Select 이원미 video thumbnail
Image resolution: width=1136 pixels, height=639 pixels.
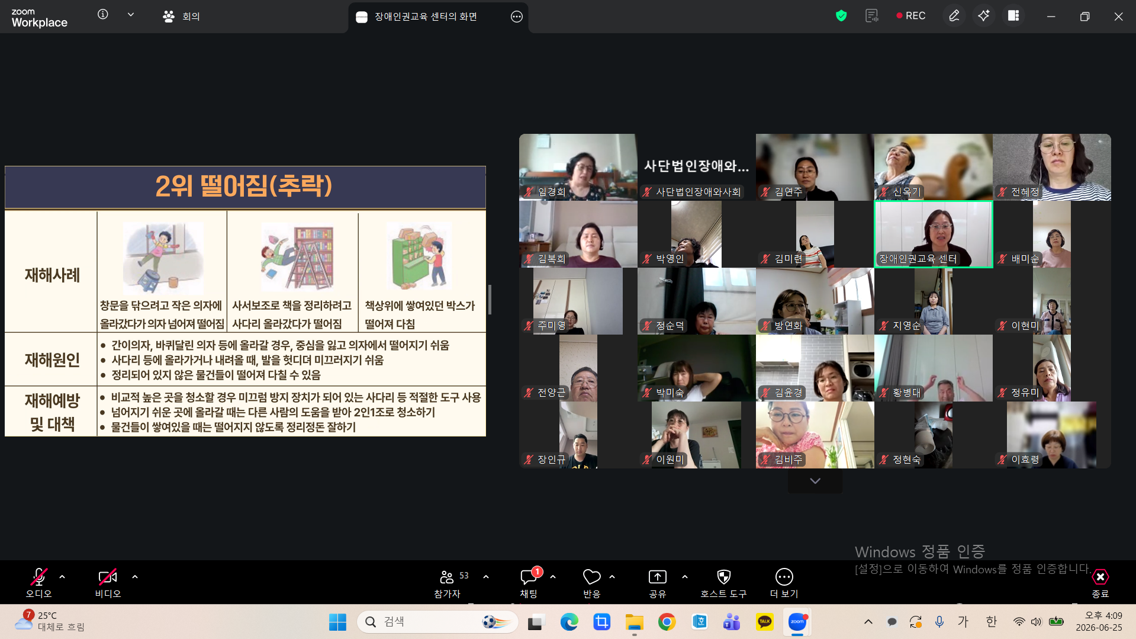pyautogui.click(x=697, y=435)
